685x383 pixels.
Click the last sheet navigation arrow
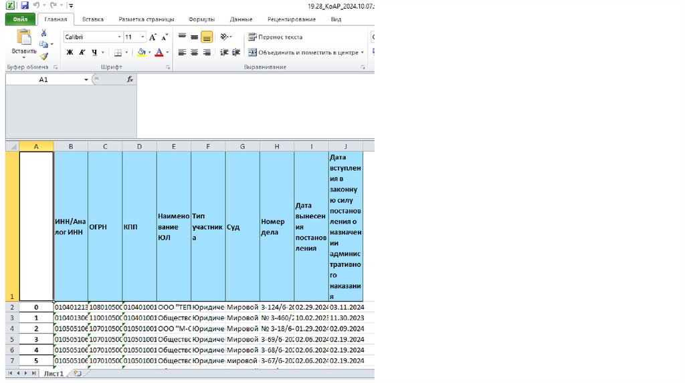click(x=33, y=374)
